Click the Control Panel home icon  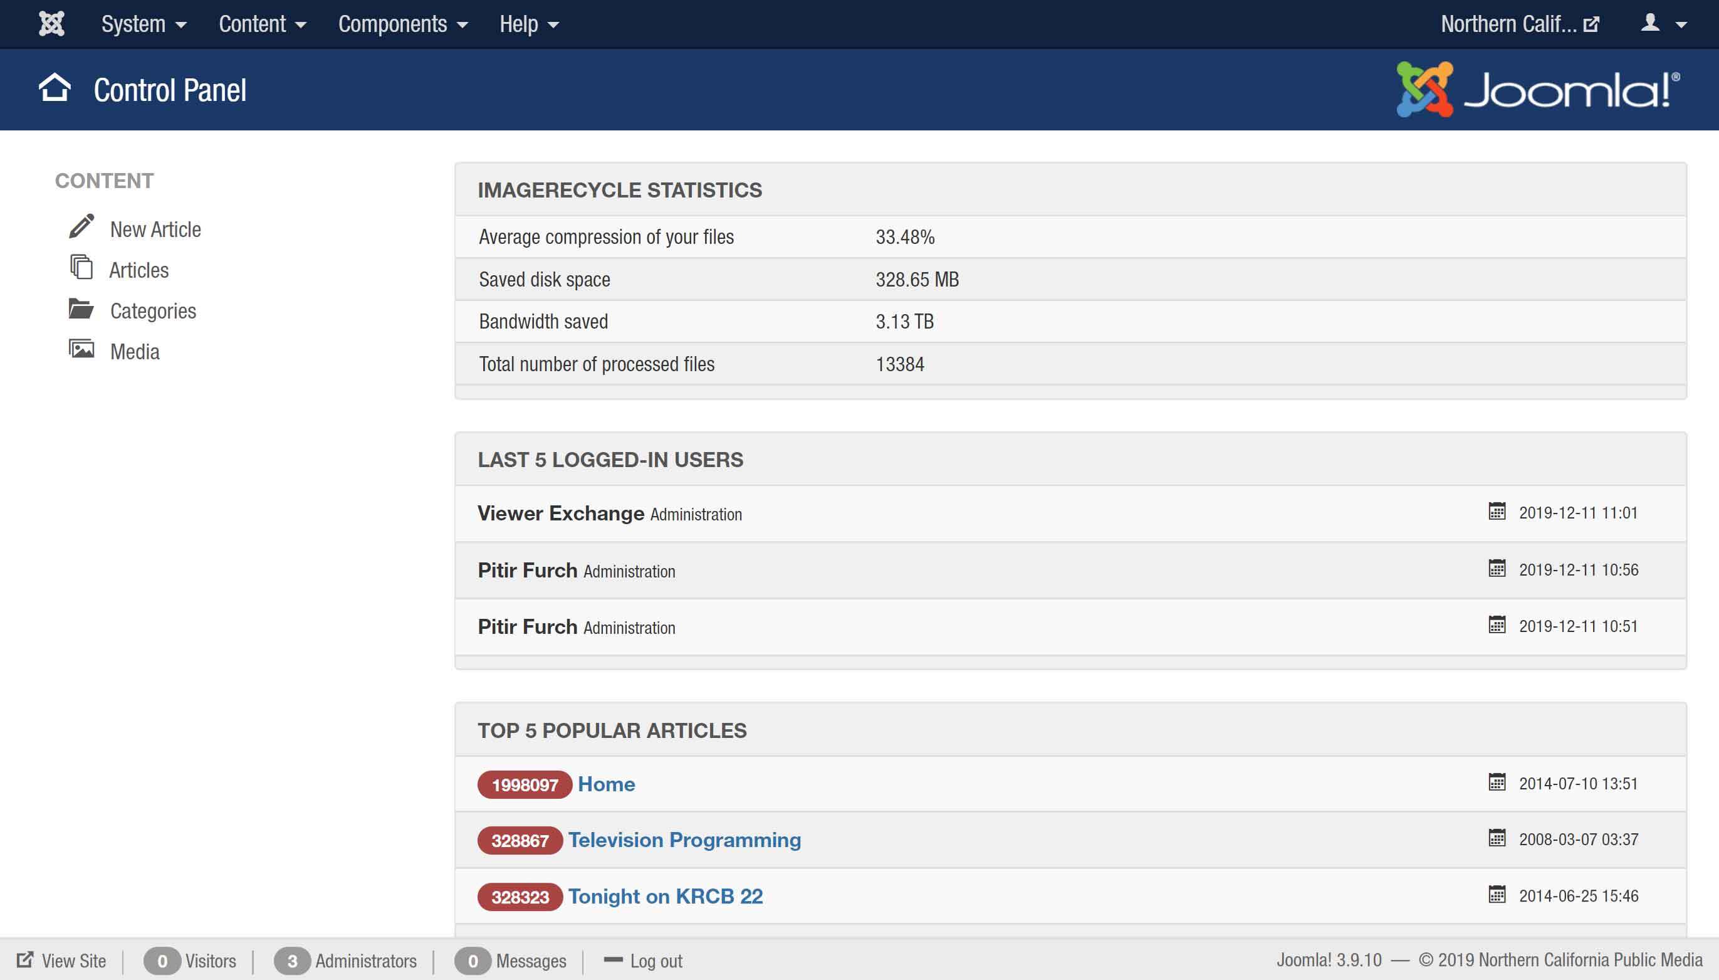(x=55, y=88)
